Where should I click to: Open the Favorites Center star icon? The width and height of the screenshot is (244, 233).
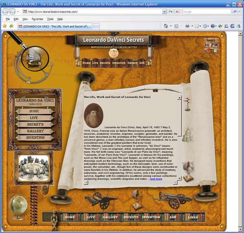pos(4,26)
